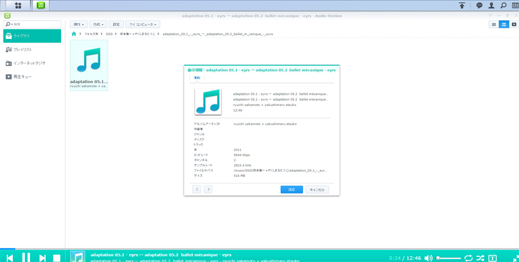Skip to previous track
This screenshot has width=519, height=262.
[x=10, y=258]
